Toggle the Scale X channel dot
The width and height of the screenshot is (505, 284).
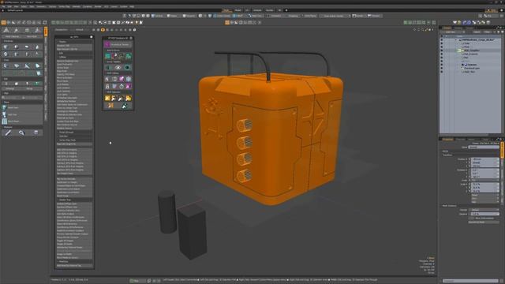[x=469, y=184]
